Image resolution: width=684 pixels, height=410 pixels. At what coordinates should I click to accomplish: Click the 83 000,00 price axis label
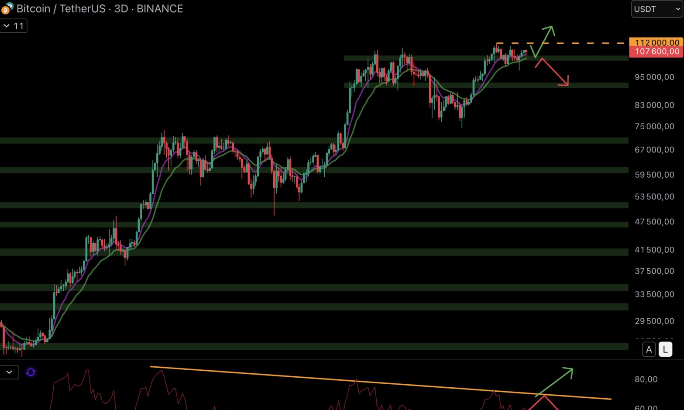pyautogui.click(x=654, y=105)
